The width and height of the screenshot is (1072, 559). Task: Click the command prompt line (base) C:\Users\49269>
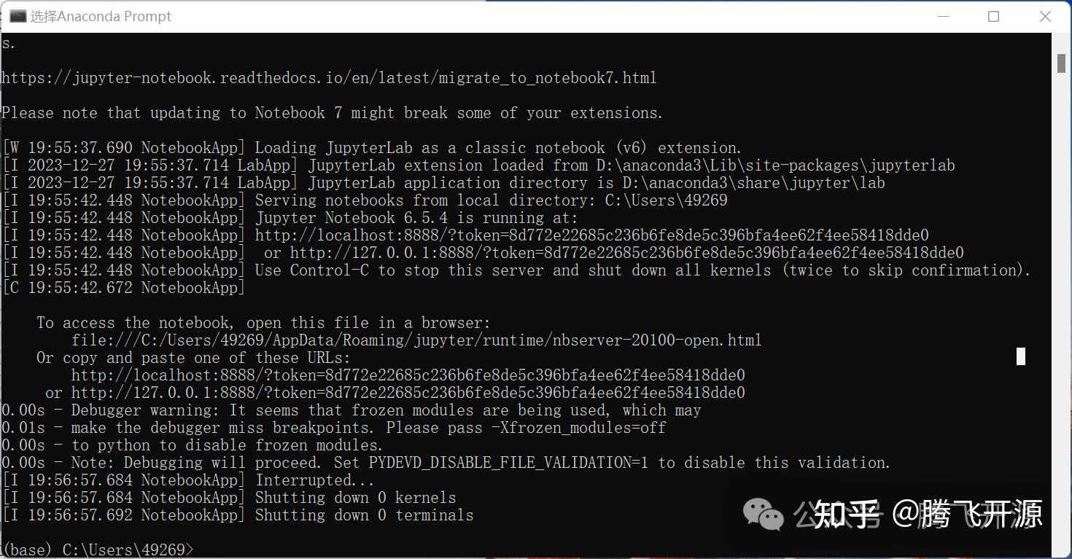tap(98, 550)
